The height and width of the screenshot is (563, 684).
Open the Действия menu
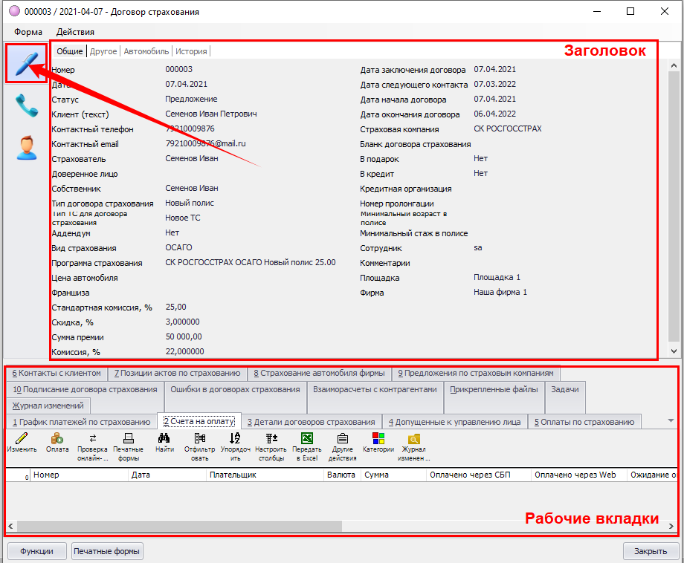click(75, 32)
